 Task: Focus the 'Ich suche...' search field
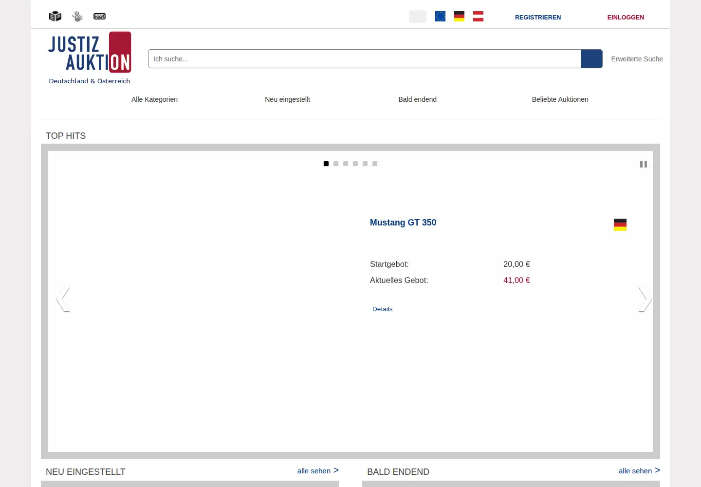click(x=364, y=59)
